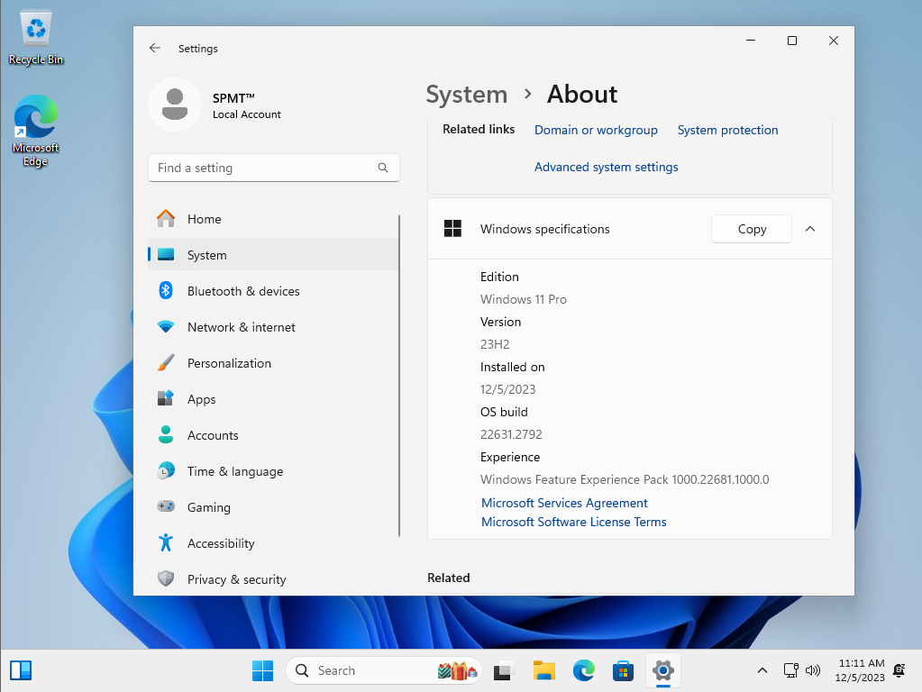Go to Time & language settings
This screenshot has height=692, width=922.
(x=273, y=471)
